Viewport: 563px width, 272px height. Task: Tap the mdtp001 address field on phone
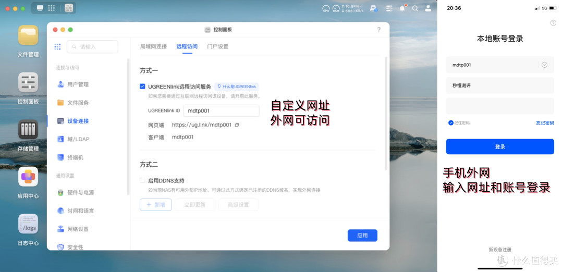click(x=500, y=65)
